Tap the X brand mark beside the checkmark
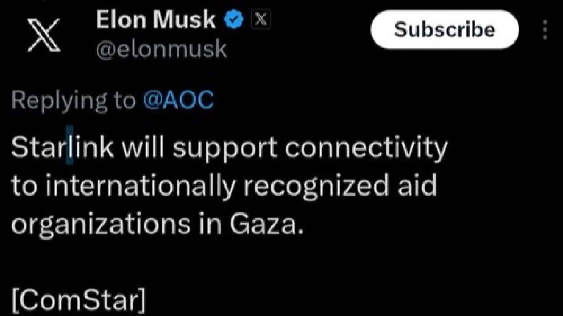 [261, 19]
